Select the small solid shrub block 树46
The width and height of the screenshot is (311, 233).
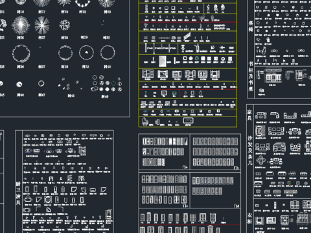pos(19,84)
